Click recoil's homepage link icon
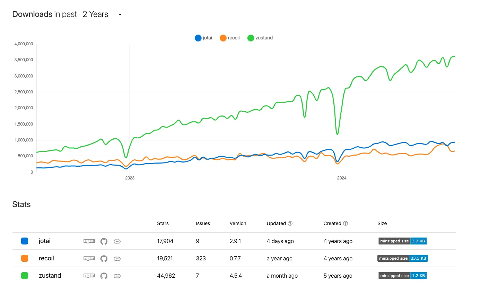 tap(117, 259)
